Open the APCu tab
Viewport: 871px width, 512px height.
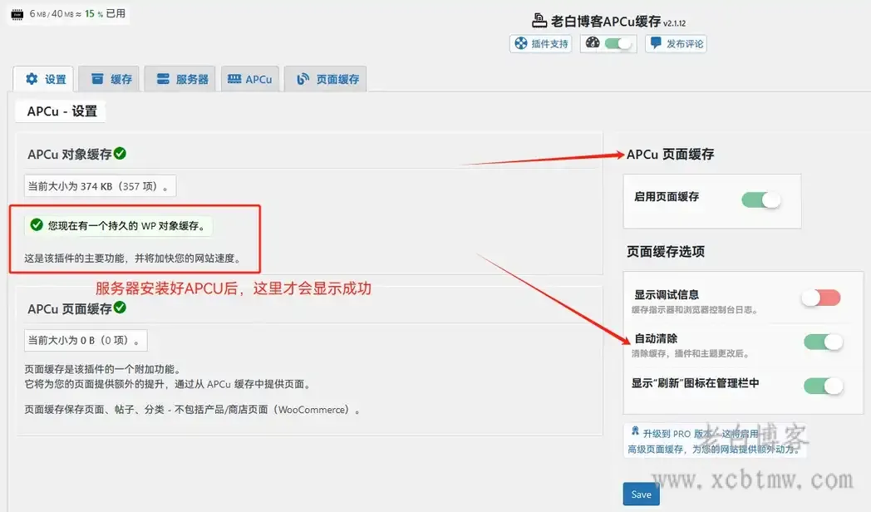[x=250, y=79]
